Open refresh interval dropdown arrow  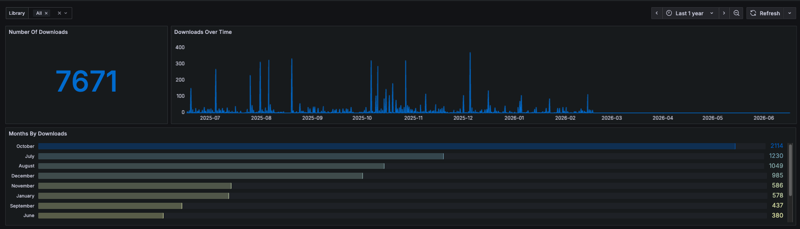pyautogui.click(x=789, y=13)
